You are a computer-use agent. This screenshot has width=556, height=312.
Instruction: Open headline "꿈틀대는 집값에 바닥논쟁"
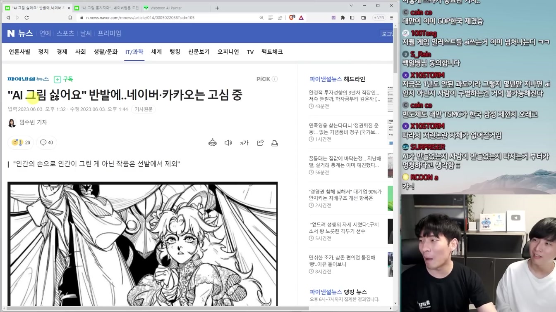tap(345, 162)
